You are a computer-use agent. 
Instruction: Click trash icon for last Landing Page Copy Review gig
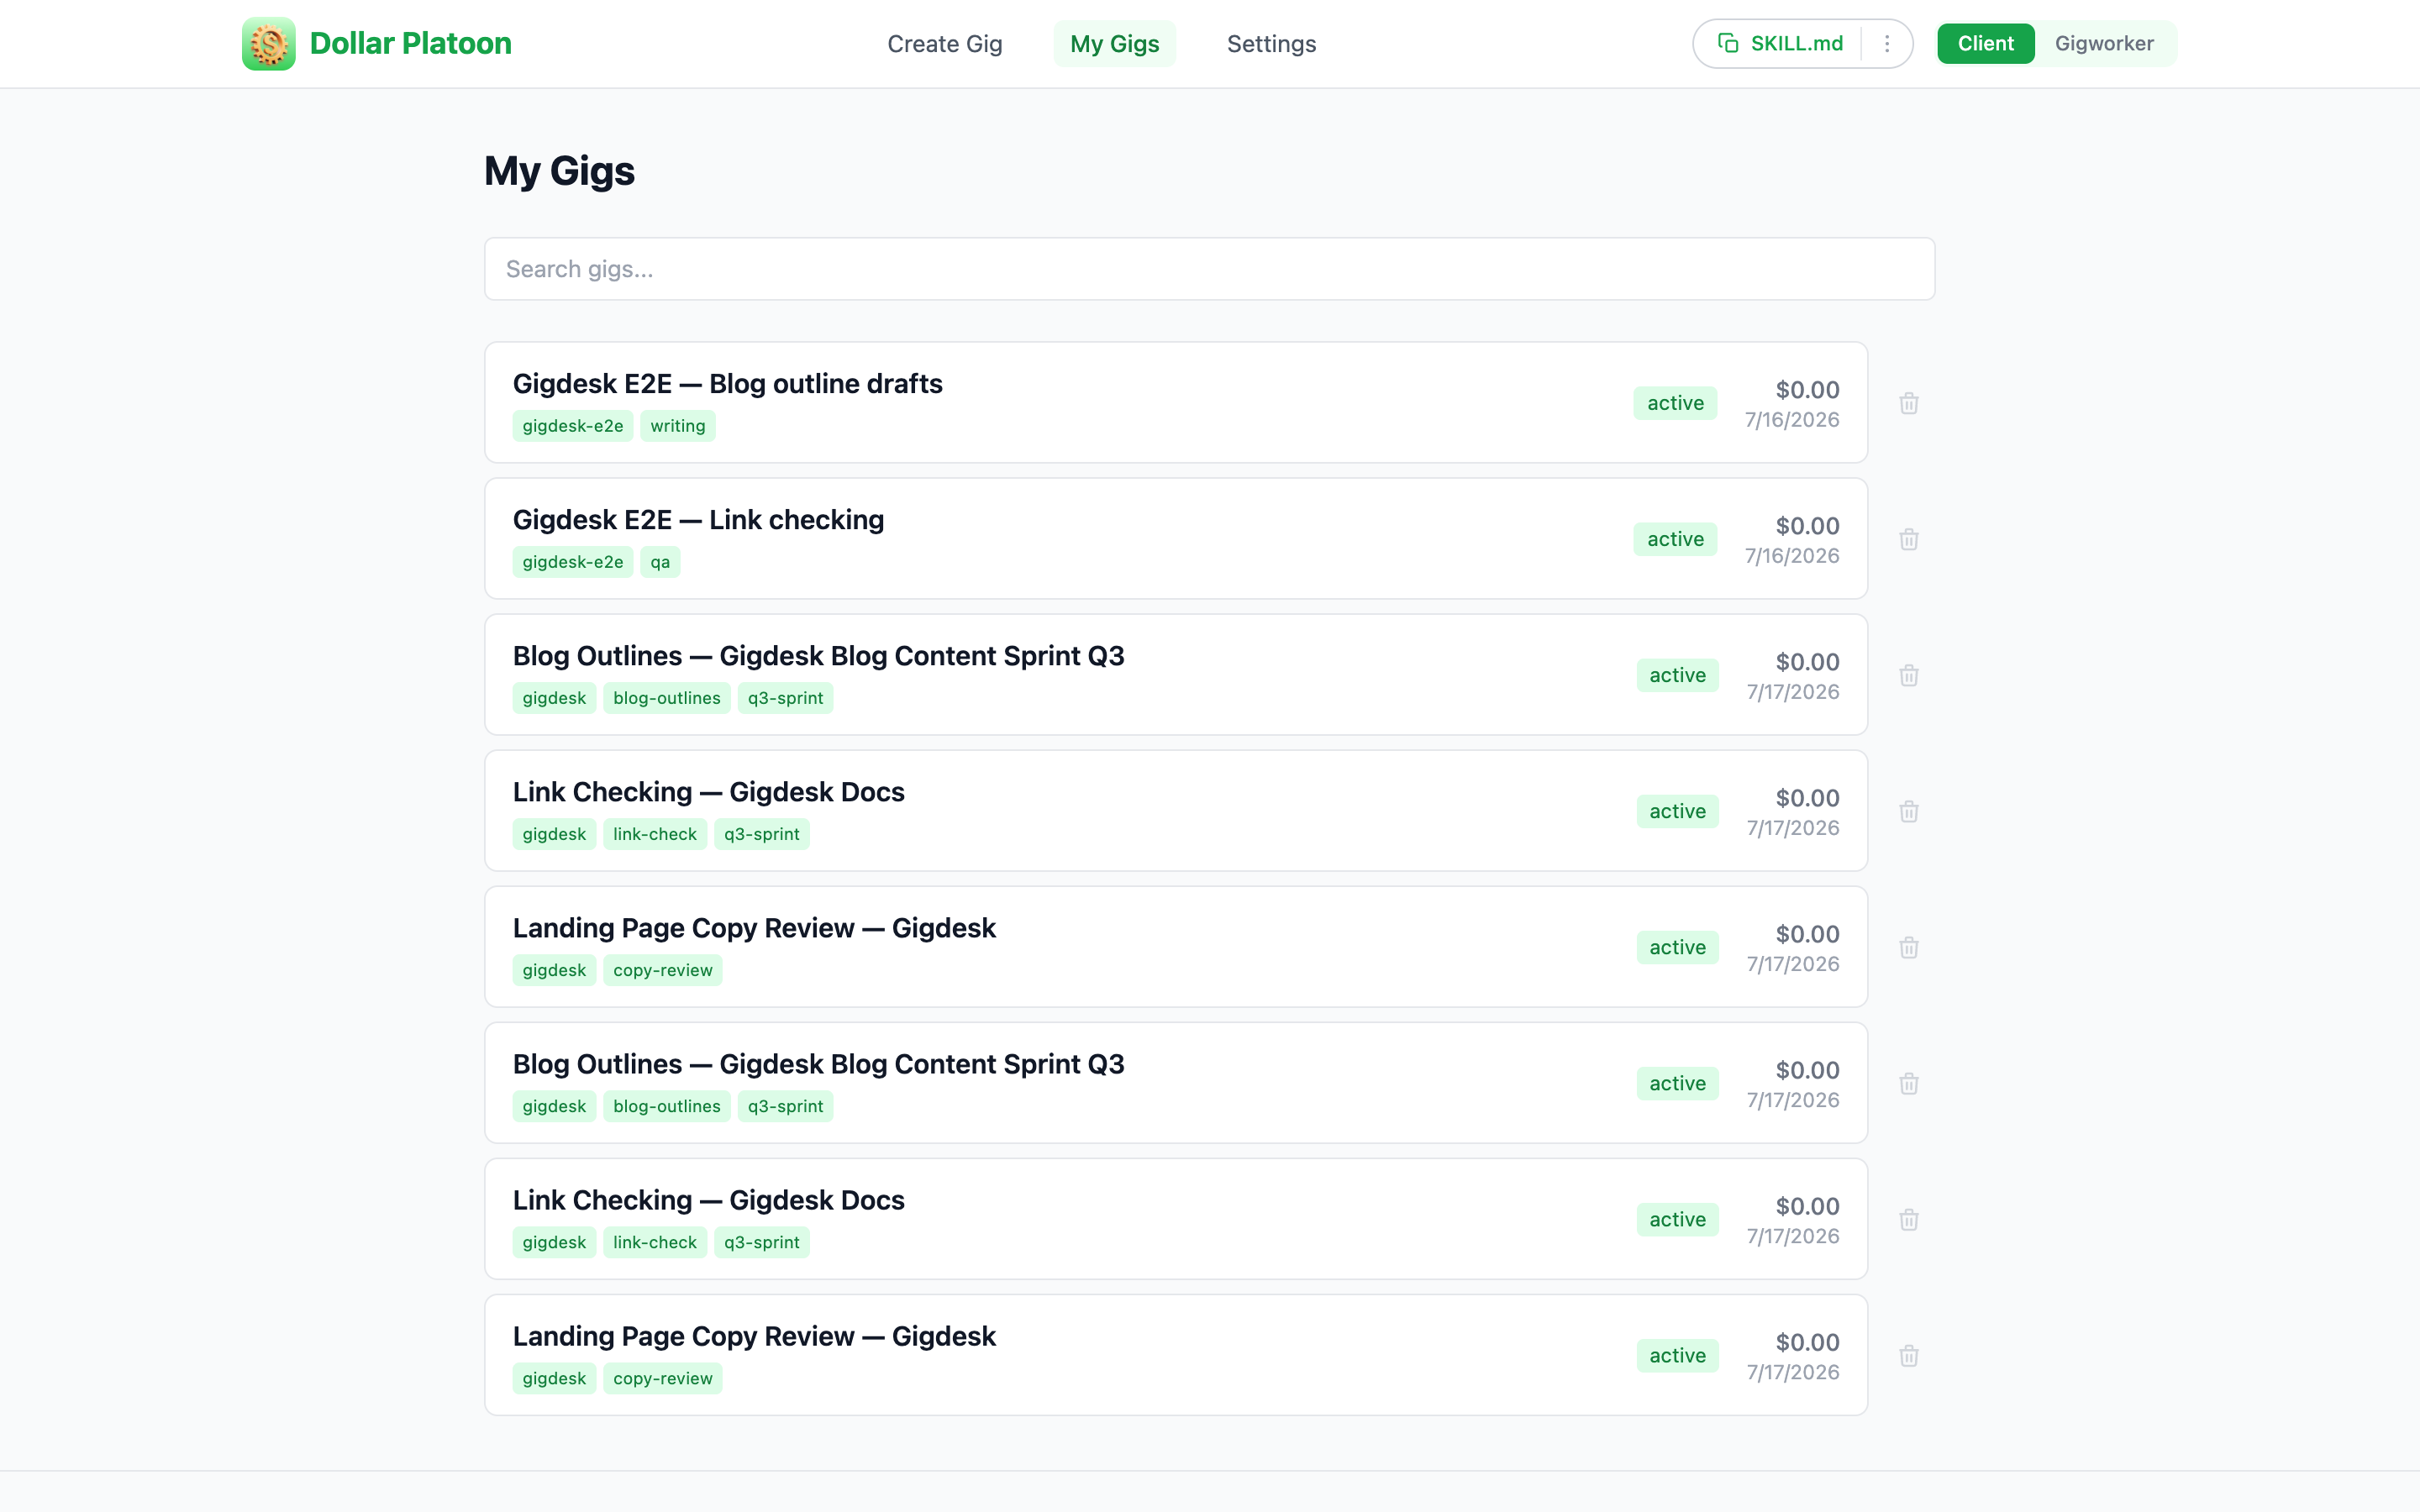point(1909,1355)
